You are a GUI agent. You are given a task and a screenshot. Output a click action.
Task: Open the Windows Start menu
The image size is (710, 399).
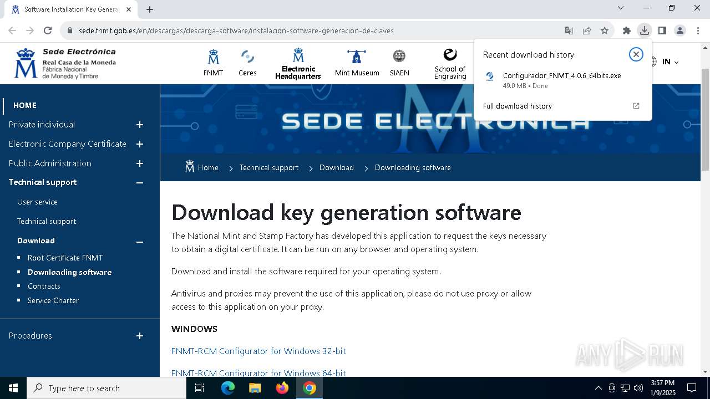pos(13,388)
